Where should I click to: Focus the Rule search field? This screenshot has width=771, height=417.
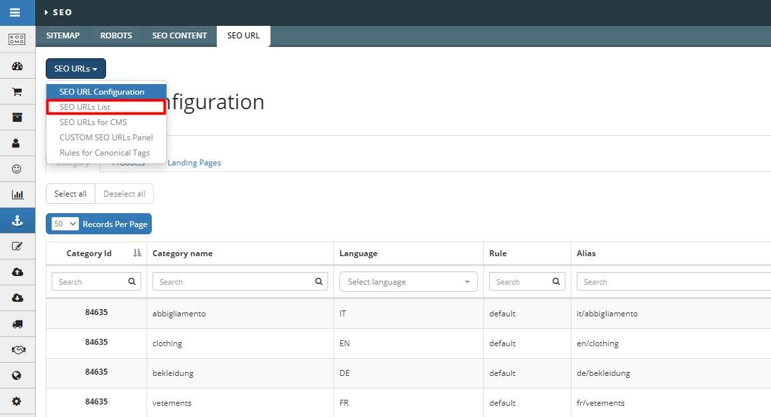point(527,281)
